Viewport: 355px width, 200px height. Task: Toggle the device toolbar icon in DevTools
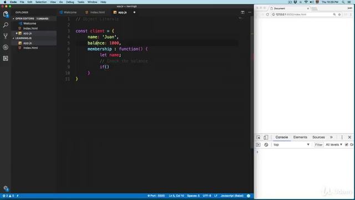(266, 137)
